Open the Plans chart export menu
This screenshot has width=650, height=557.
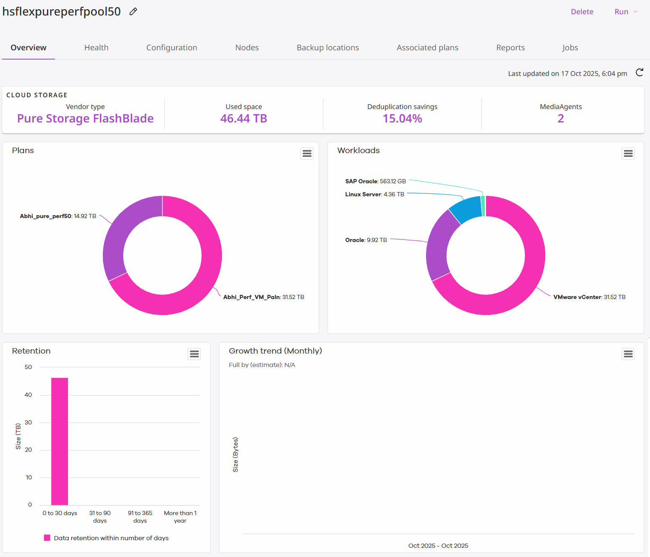307,153
